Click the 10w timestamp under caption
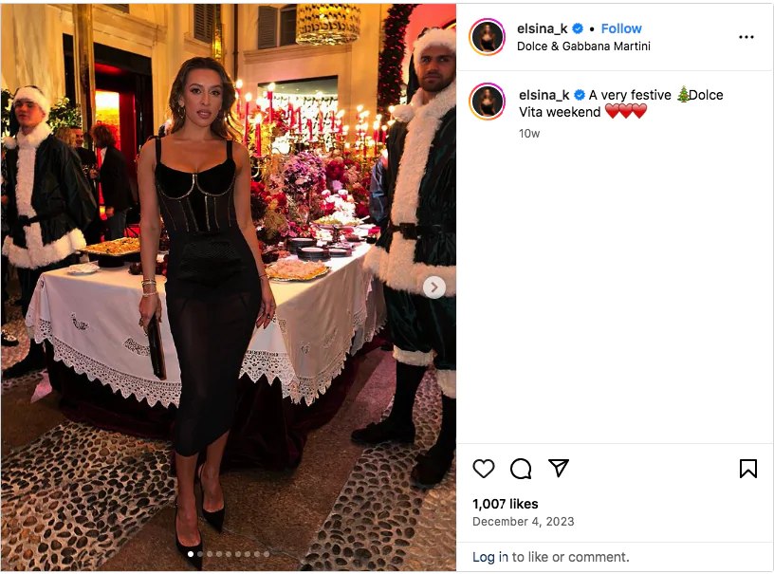This screenshot has height=574, width=774. [x=529, y=133]
